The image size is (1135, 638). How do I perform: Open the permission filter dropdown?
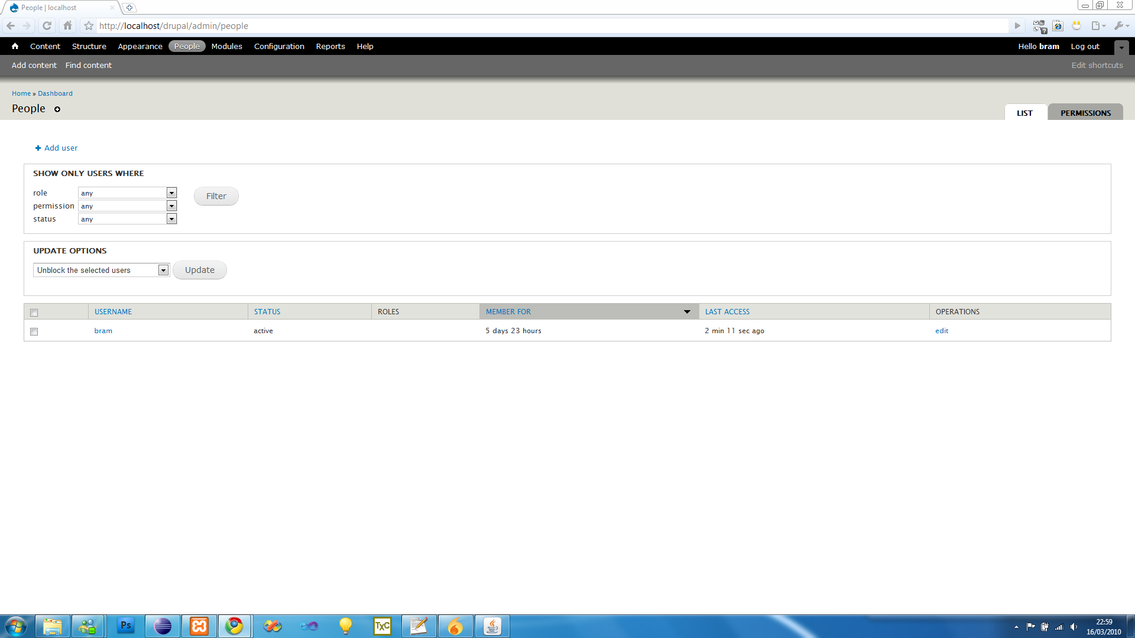click(x=127, y=206)
